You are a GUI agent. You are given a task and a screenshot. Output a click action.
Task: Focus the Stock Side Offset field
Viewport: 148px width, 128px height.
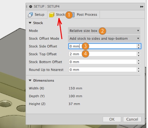click(x=102, y=46)
